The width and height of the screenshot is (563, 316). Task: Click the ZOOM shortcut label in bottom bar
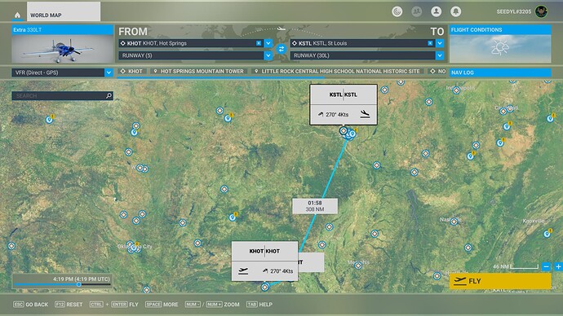(232, 305)
